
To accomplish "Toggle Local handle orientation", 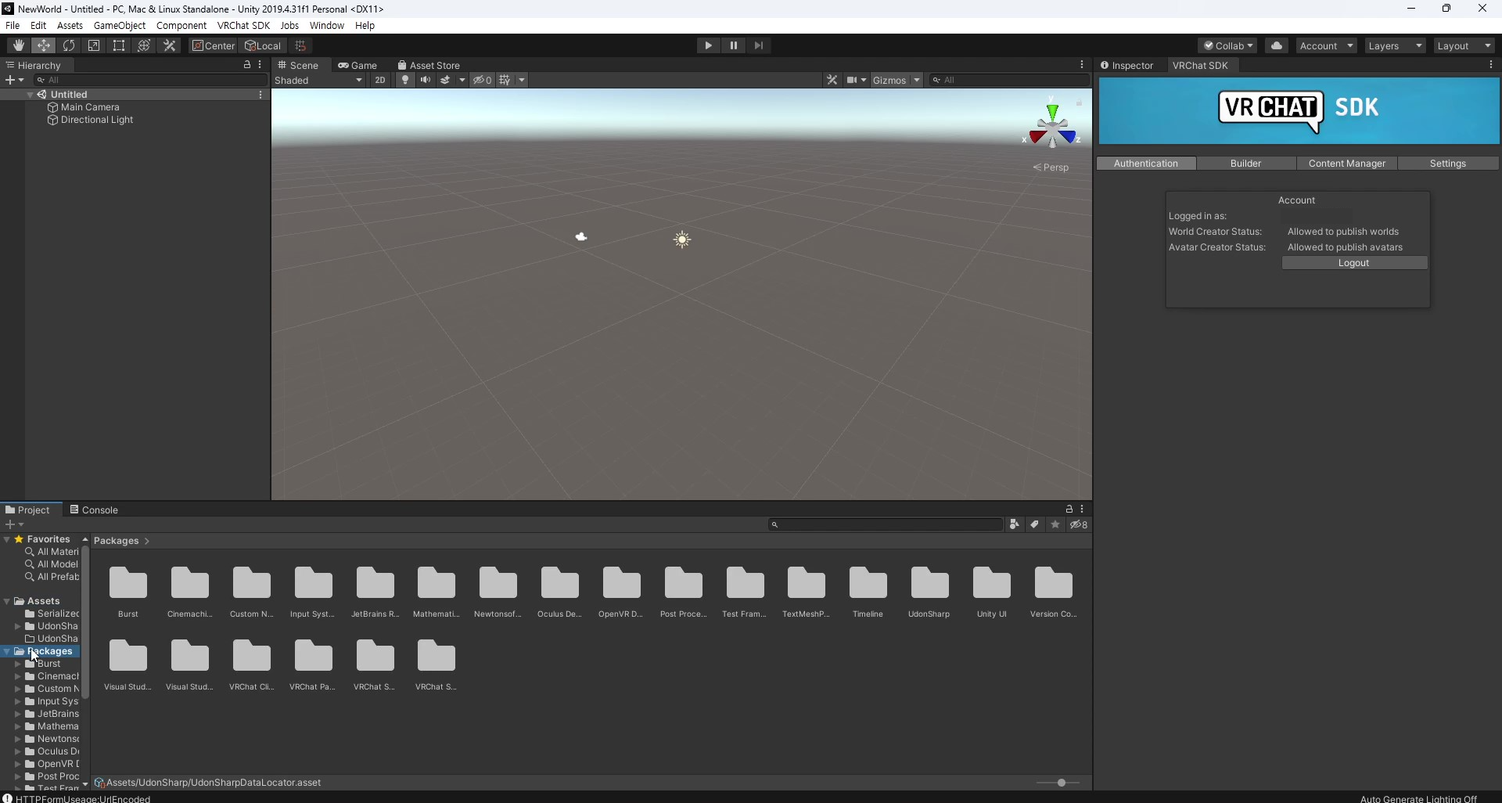I will [263, 45].
